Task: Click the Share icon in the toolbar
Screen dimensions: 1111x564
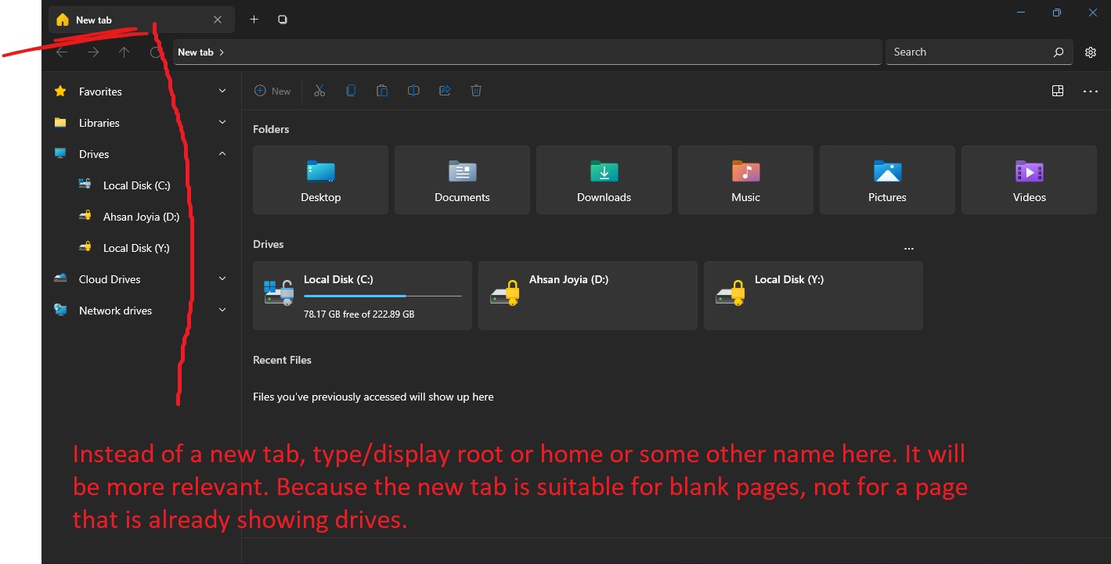Action: 445,90
